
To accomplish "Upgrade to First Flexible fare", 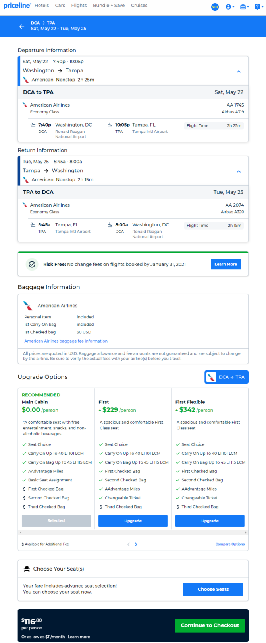I will 210,521.
